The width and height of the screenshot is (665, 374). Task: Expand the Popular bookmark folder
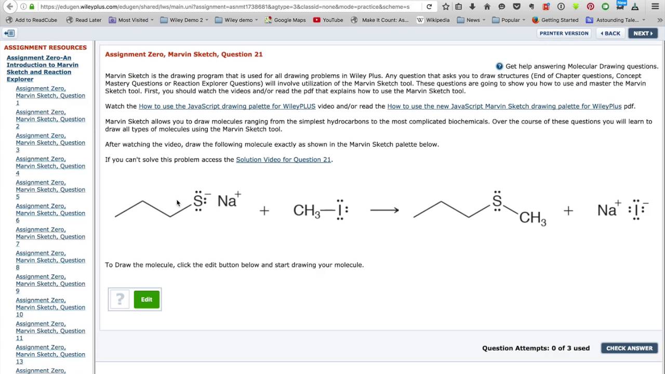coord(509,20)
